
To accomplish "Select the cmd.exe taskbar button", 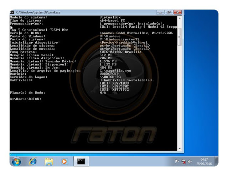I will click(81, 161).
